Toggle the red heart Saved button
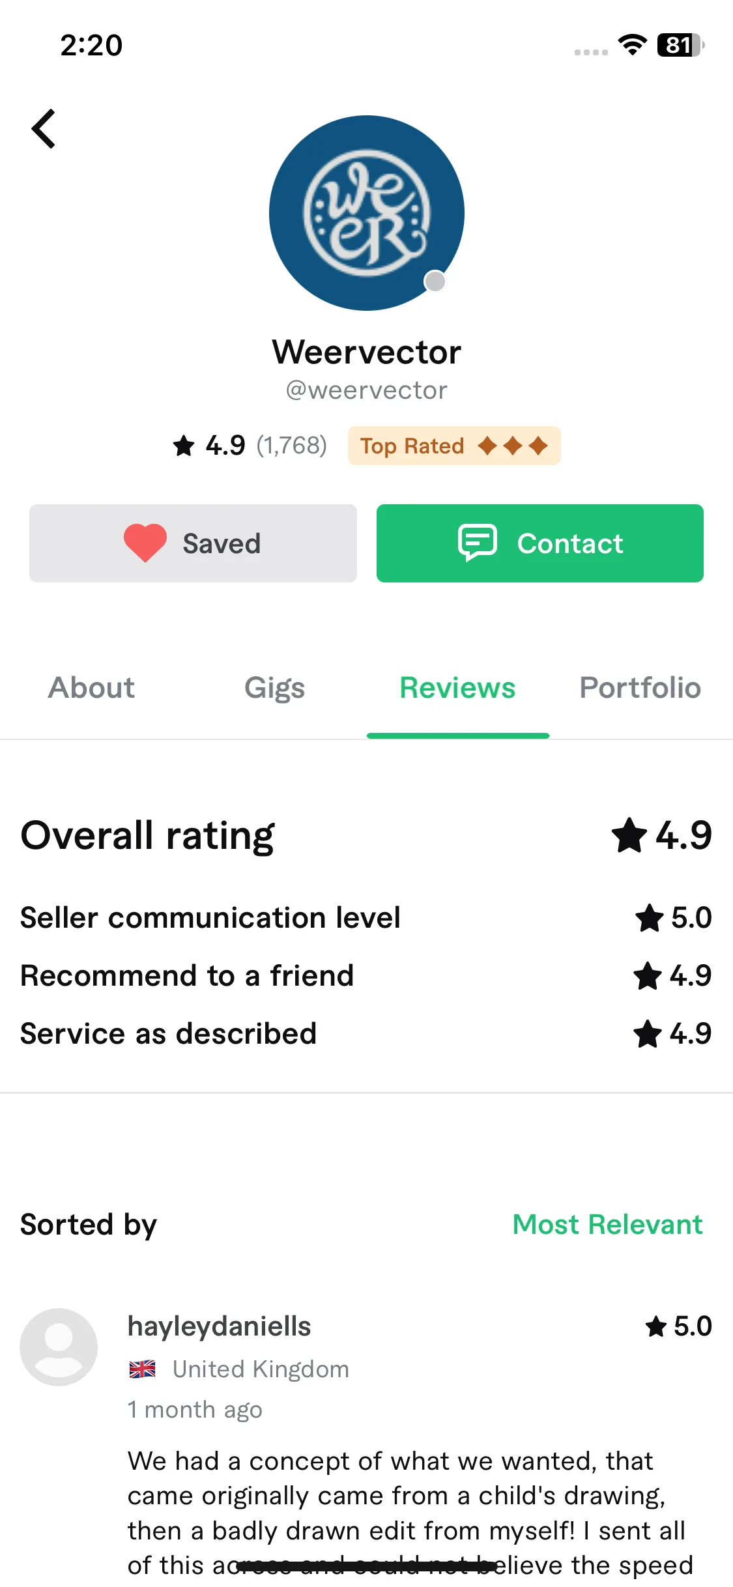 tap(193, 543)
